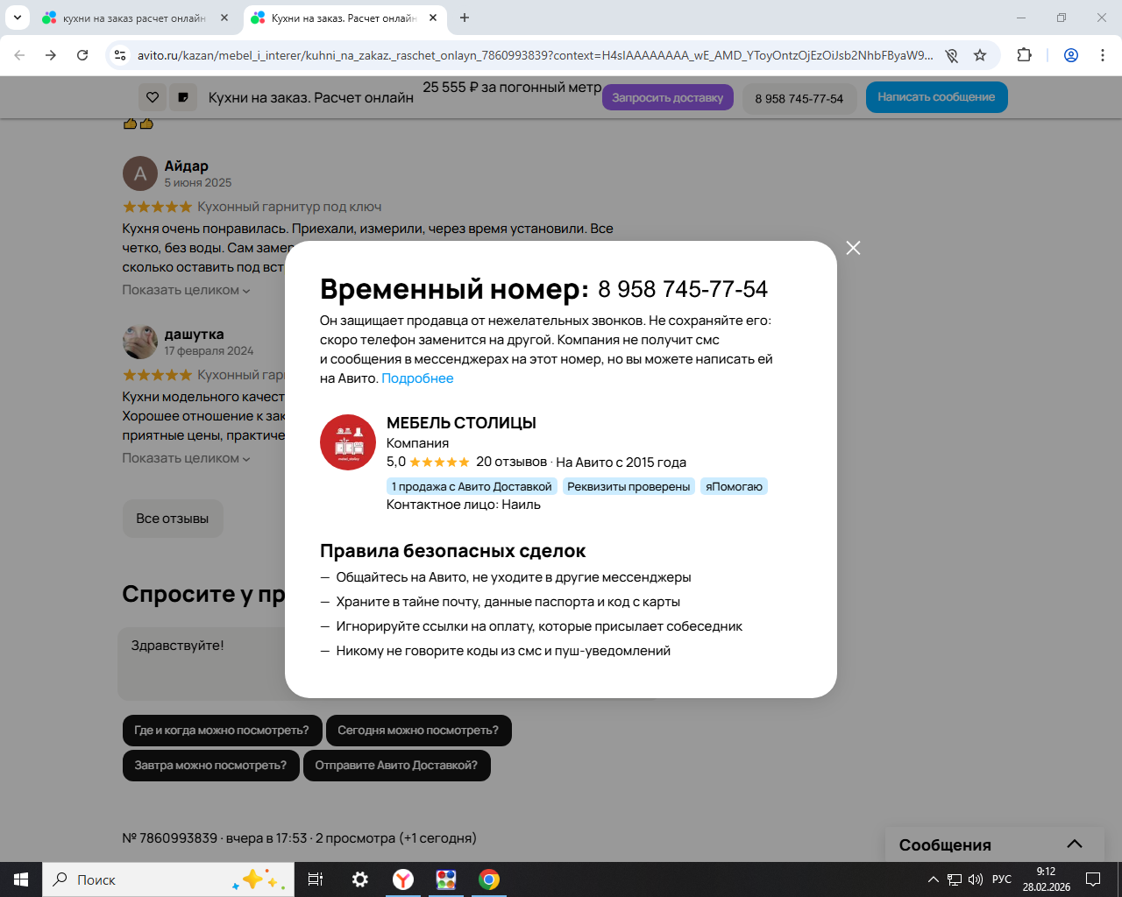The height and width of the screenshot is (897, 1122).
Task: Expand the Сообщения chat panel chevron
Action: (1075, 844)
